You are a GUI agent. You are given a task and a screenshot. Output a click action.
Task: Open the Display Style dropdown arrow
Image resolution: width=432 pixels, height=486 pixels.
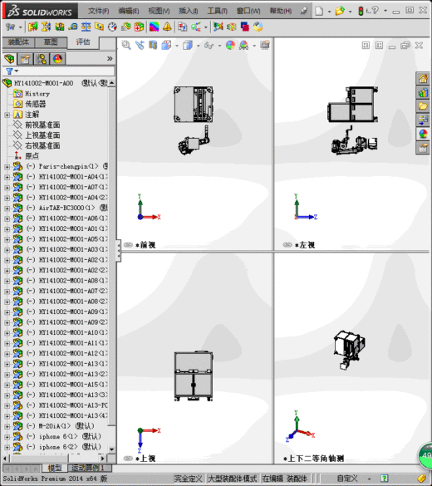[x=199, y=46]
